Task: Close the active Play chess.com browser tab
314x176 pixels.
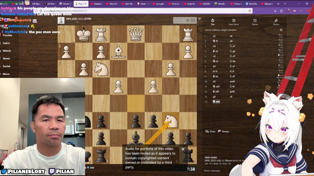Action: point(86,4)
